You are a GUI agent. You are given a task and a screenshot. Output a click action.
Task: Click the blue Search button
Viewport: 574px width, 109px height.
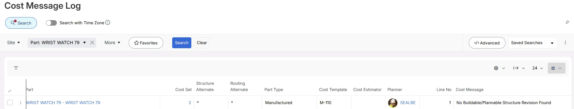tap(181, 43)
